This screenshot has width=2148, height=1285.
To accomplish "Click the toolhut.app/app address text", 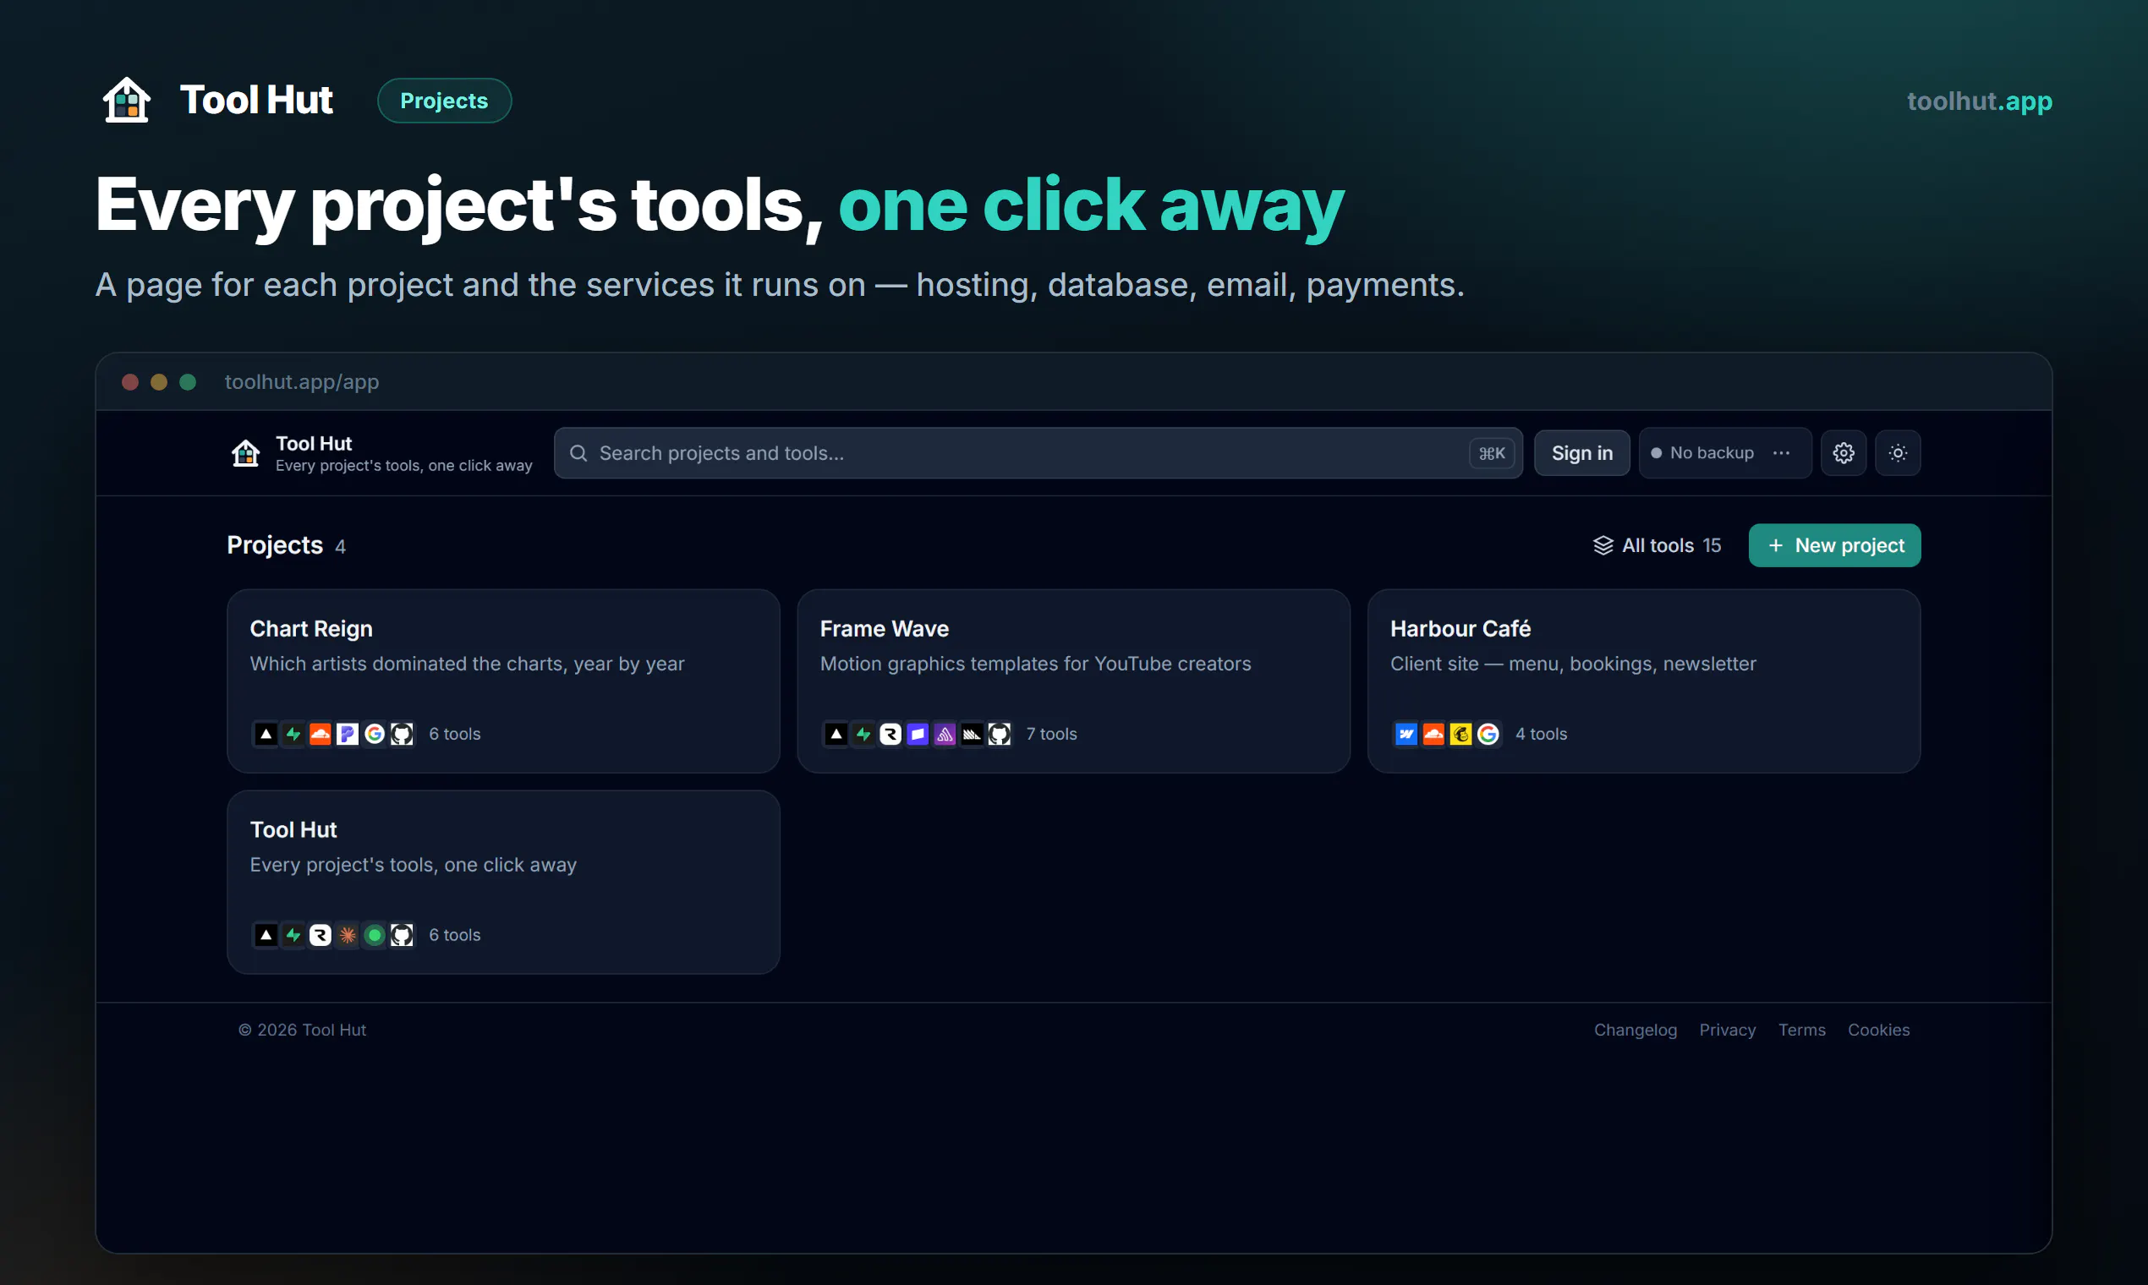I will (x=301, y=382).
